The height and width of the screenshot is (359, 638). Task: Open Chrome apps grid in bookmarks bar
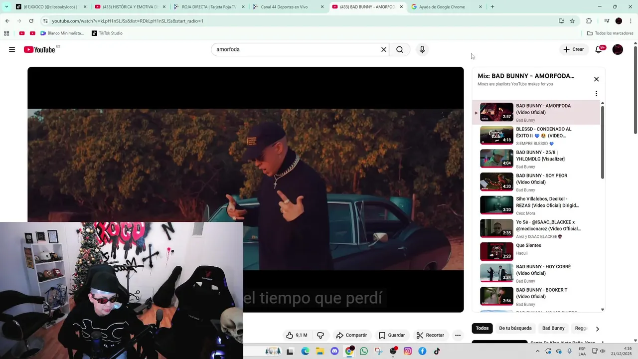(6, 33)
